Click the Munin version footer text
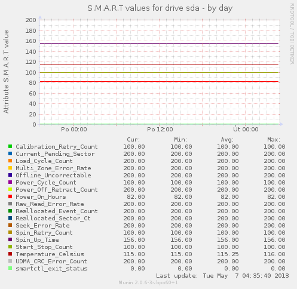The image size is (297, 289). click(x=148, y=282)
